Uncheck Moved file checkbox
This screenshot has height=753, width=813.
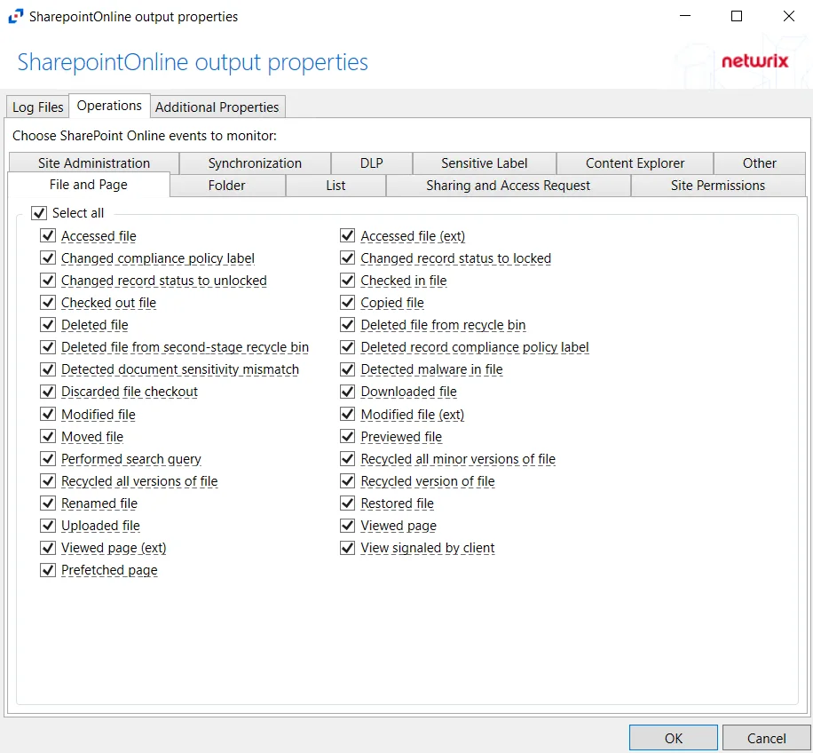coord(48,437)
